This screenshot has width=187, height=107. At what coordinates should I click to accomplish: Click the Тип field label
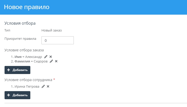click(x=7, y=30)
